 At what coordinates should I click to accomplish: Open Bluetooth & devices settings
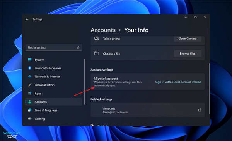(54, 68)
